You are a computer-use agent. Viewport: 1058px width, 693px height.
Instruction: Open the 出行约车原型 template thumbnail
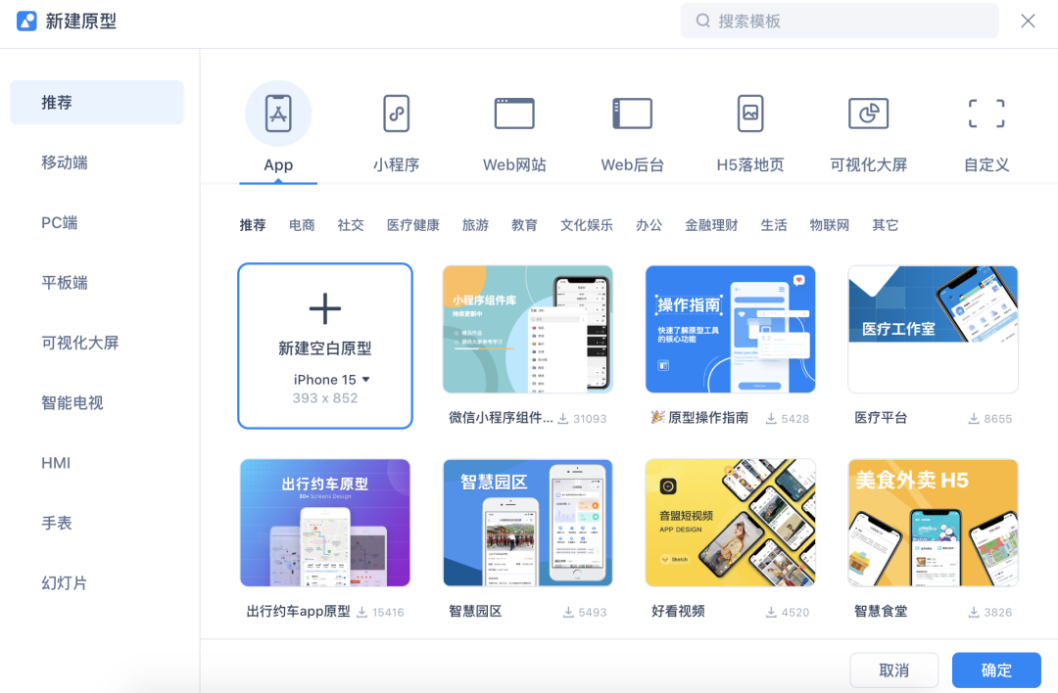pyautogui.click(x=324, y=523)
